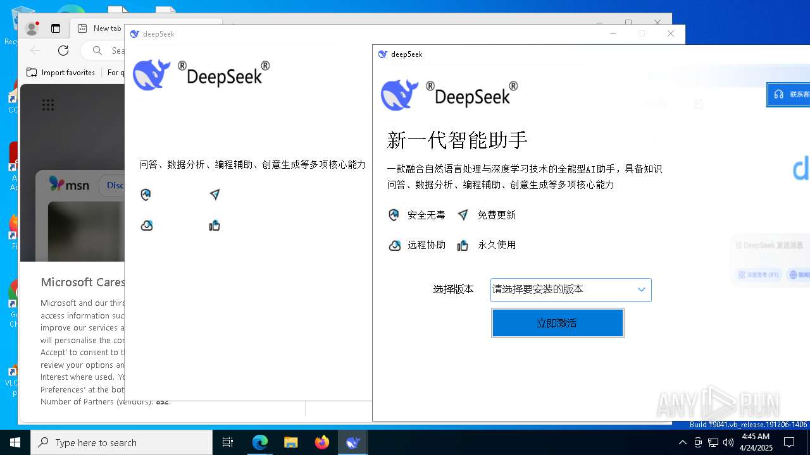Open the volume control tray icon
The height and width of the screenshot is (455, 810).
pyautogui.click(x=728, y=442)
